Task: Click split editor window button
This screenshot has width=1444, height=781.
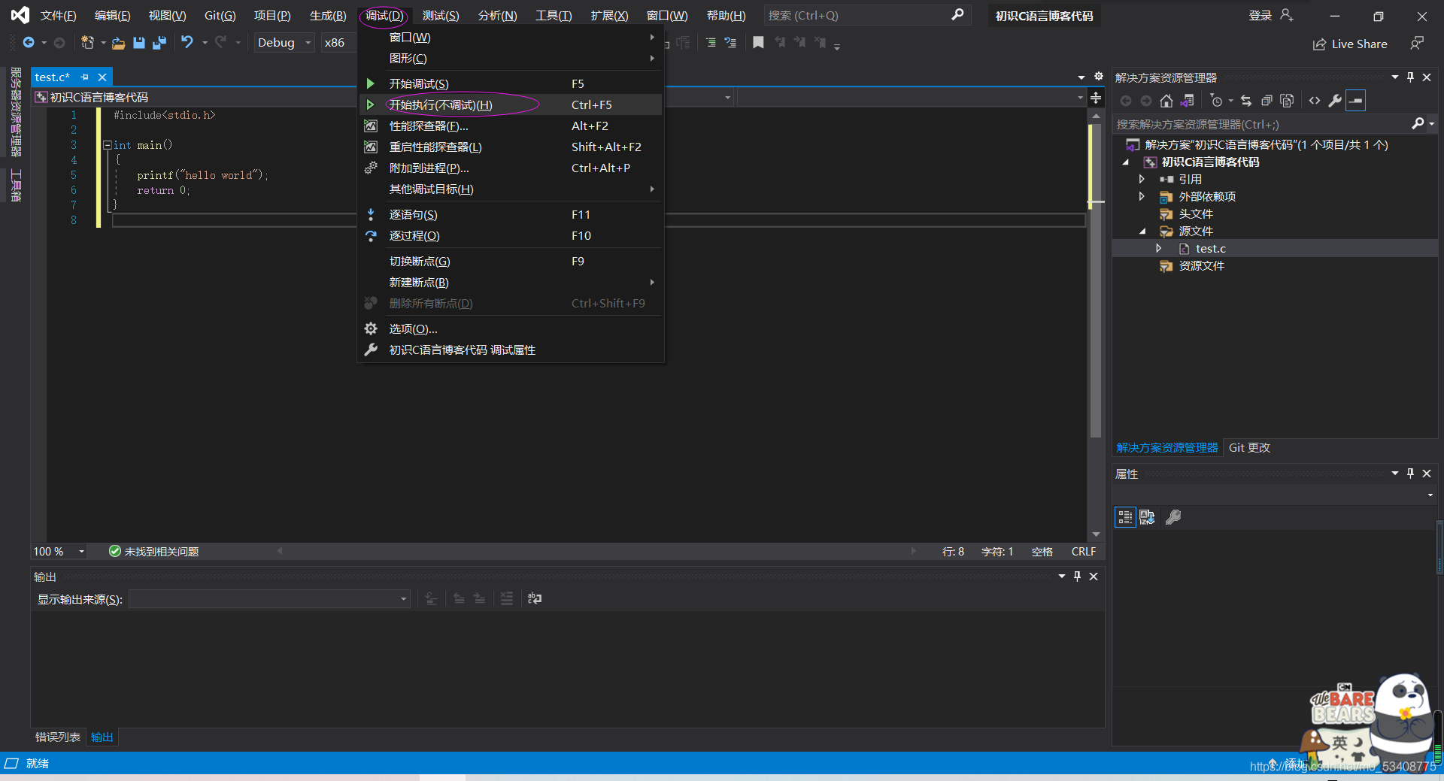Action: click(1096, 98)
